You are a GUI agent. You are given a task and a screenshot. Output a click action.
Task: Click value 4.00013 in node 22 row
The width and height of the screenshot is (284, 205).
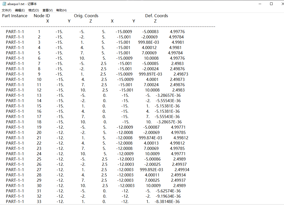151,143
